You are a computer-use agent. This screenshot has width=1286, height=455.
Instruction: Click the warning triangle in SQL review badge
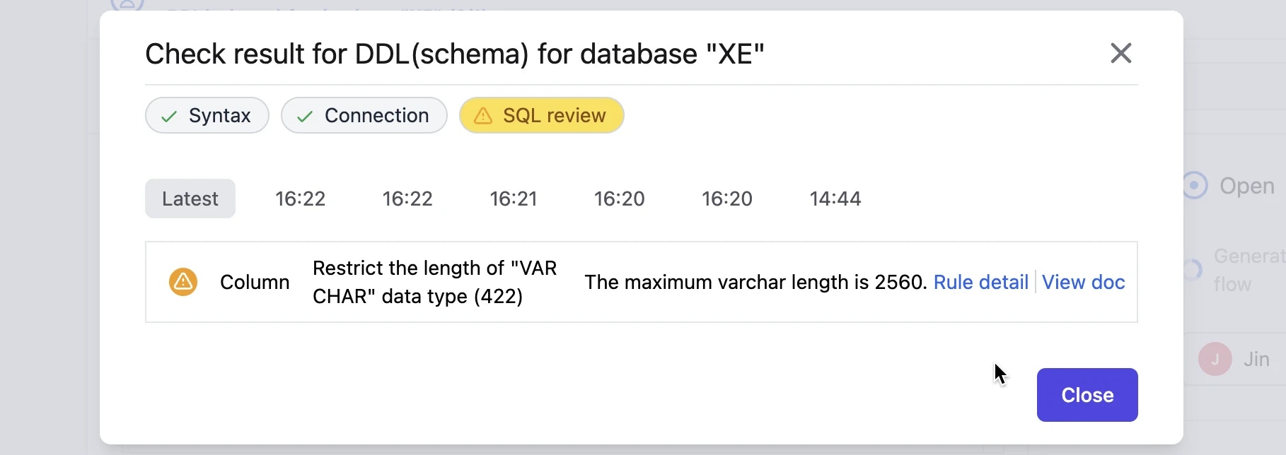tap(483, 116)
